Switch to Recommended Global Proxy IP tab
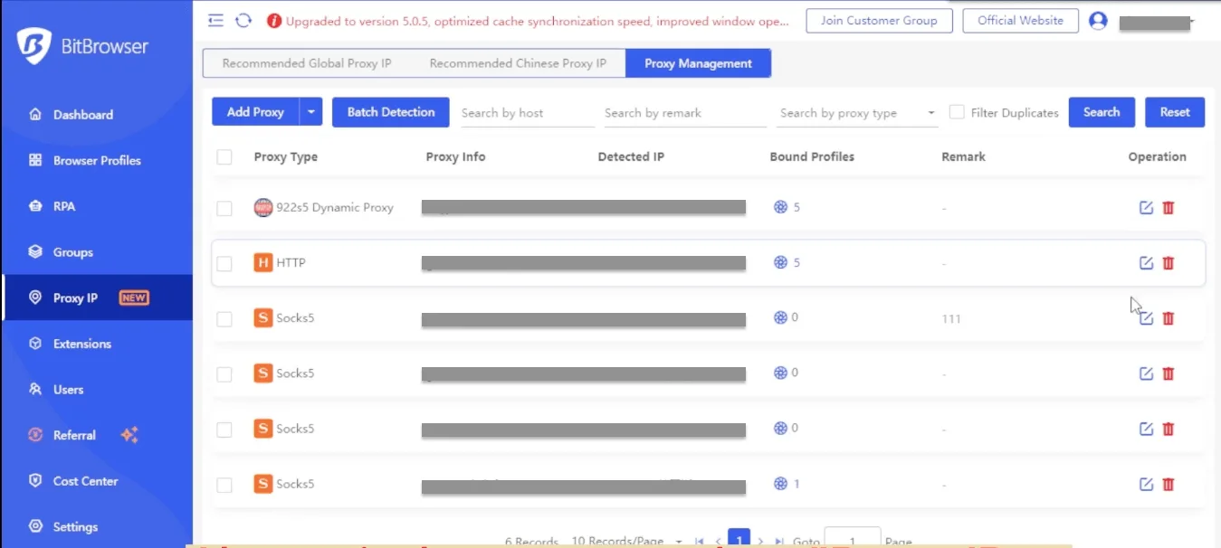Image resolution: width=1221 pixels, height=548 pixels. 307,63
